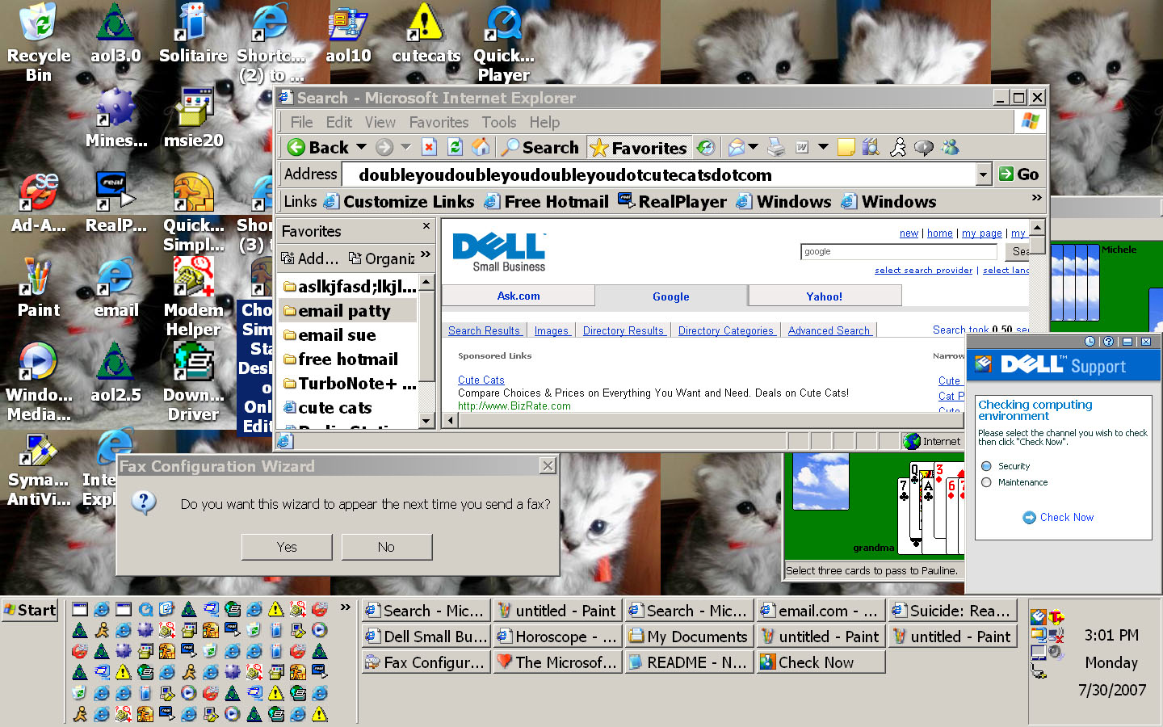Refresh the page in Internet Explorer
This screenshot has height=727, width=1163.
[x=455, y=147]
